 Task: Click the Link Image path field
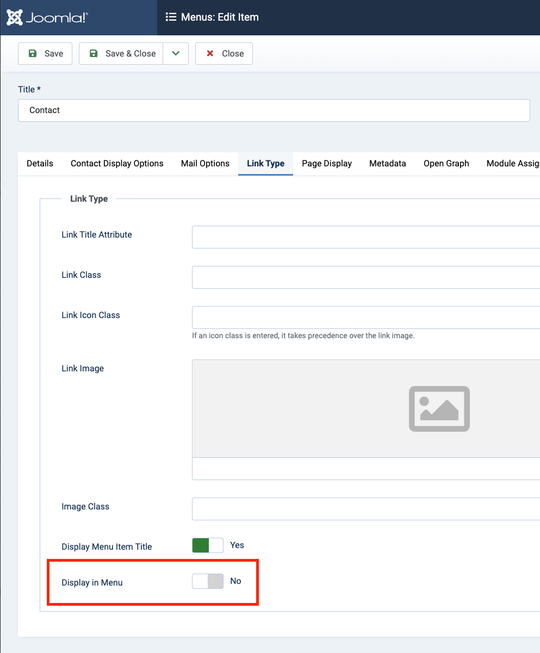pyautogui.click(x=366, y=469)
